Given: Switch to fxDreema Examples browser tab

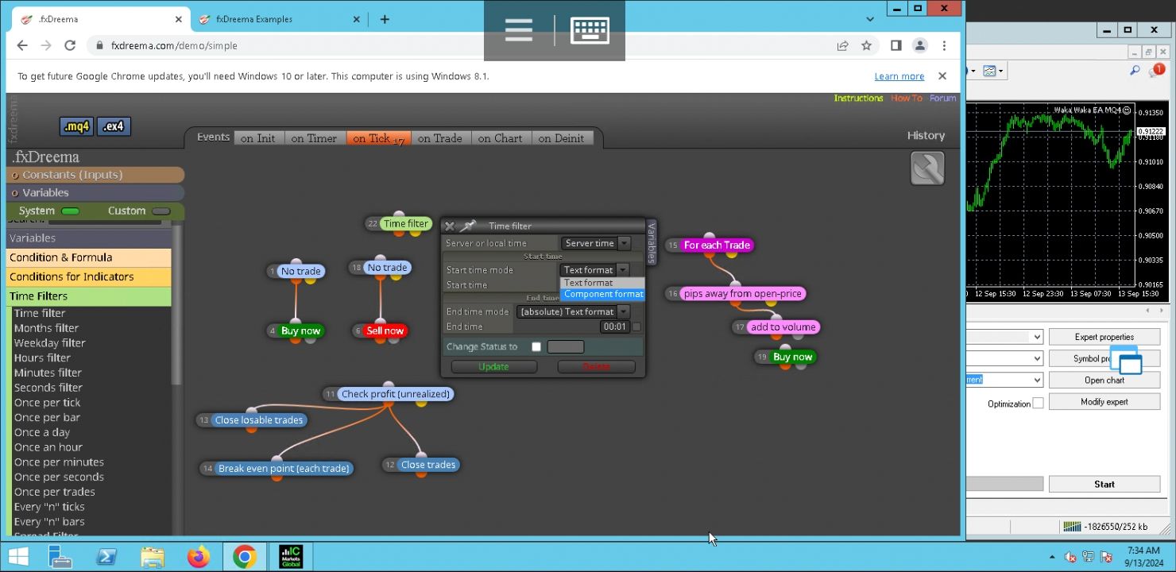Looking at the screenshot, I should pos(278,19).
